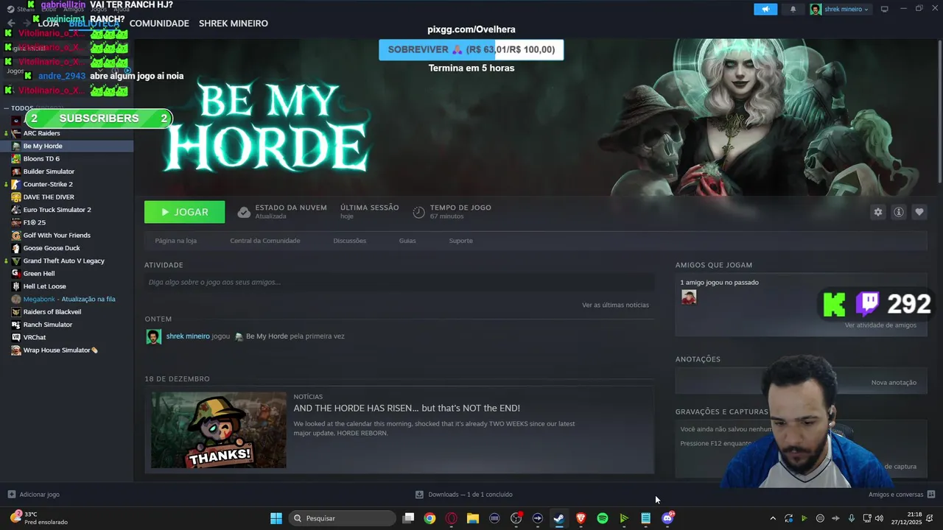
Task: Switch to Página na loja tab
Action: (175, 241)
